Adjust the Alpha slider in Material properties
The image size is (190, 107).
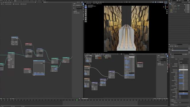[183, 94]
